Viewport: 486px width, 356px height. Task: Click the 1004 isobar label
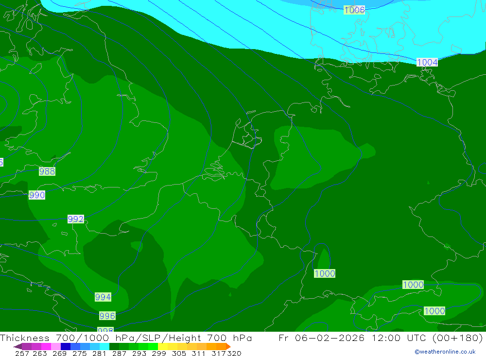(x=427, y=62)
